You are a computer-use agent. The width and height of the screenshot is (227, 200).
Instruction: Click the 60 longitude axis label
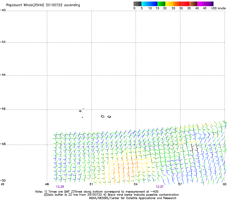[x=225, y=184]
